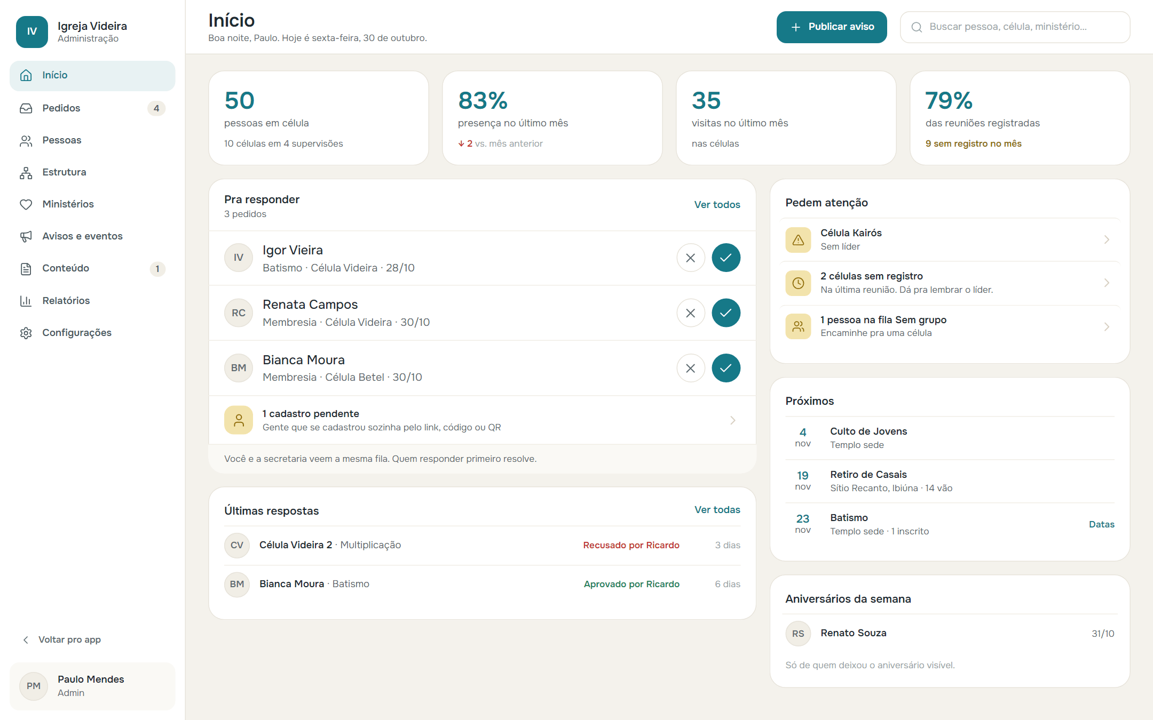Click the Relatórios chart icon
Image resolution: width=1153 pixels, height=720 pixels.
point(26,301)
